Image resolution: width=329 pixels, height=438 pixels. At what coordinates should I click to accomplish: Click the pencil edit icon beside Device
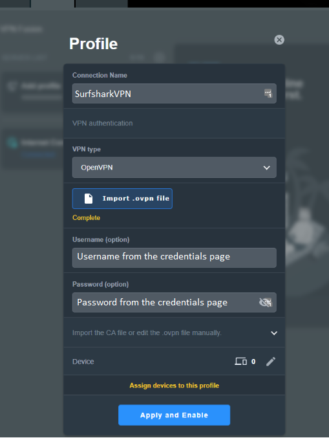point(271,362)
